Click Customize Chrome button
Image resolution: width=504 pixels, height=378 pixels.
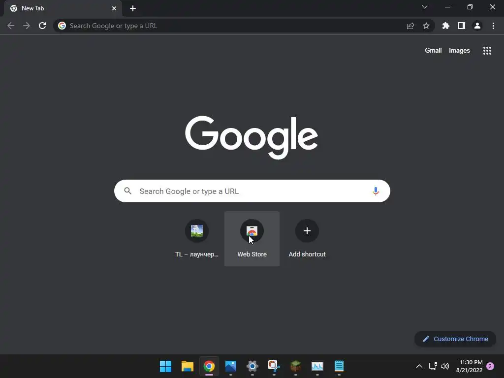click(x=455, y=339)
